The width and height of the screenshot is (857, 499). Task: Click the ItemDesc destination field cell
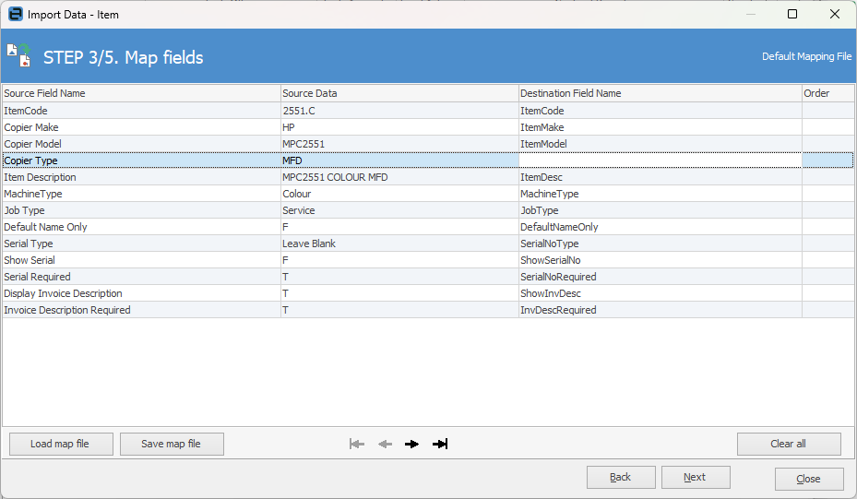[661, 178]
